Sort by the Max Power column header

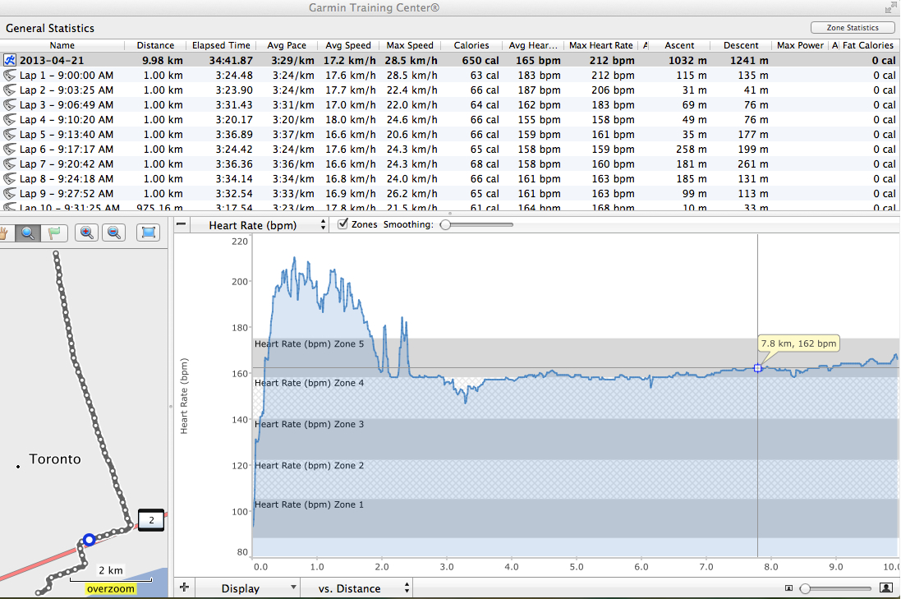point(801,45)
